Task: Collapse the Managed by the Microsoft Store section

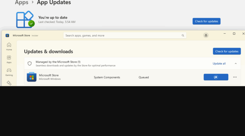Action: pyautogui.click(x=236, y=64)
